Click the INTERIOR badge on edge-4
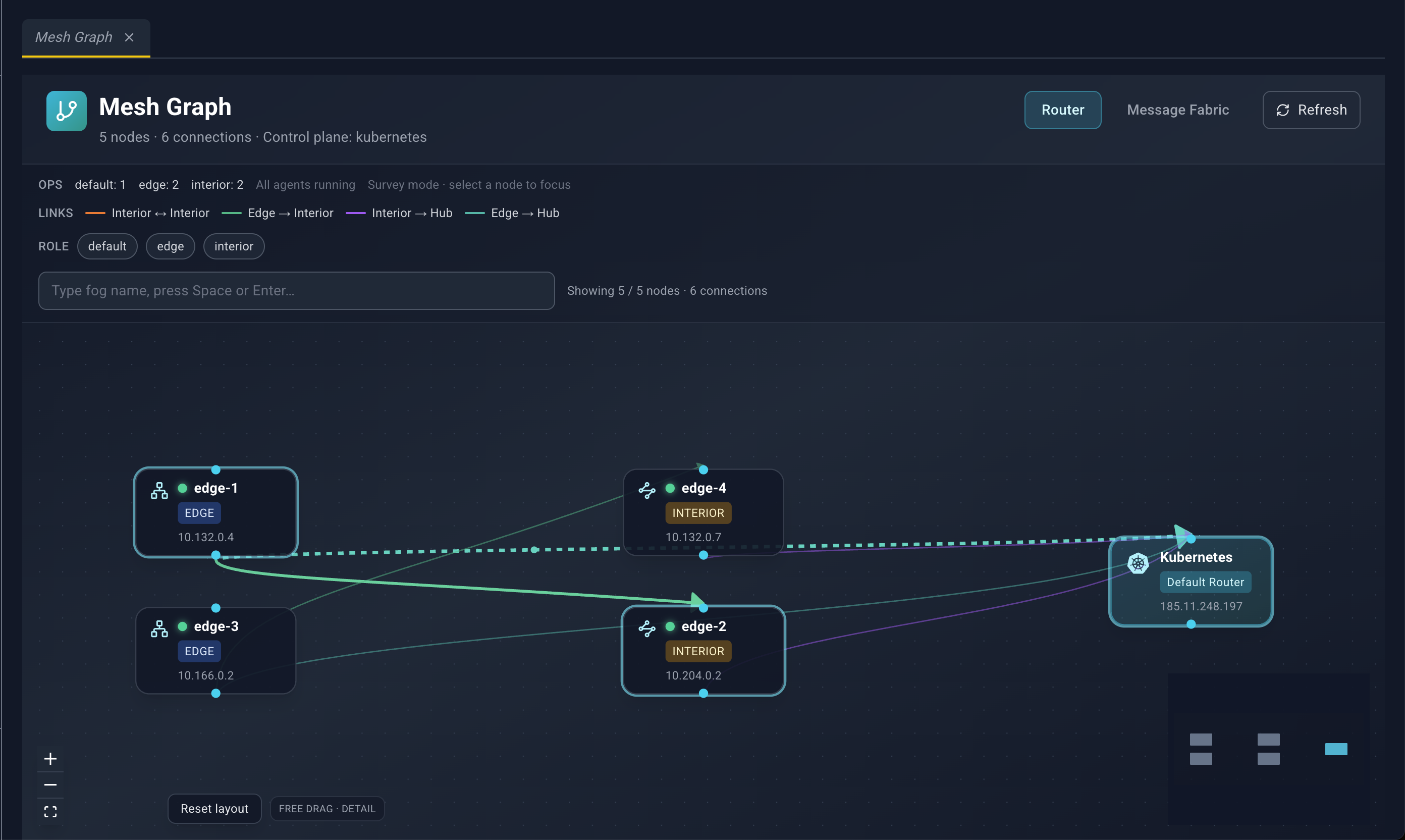This screenshot has height=840, width=1405. tap(698, 513)
